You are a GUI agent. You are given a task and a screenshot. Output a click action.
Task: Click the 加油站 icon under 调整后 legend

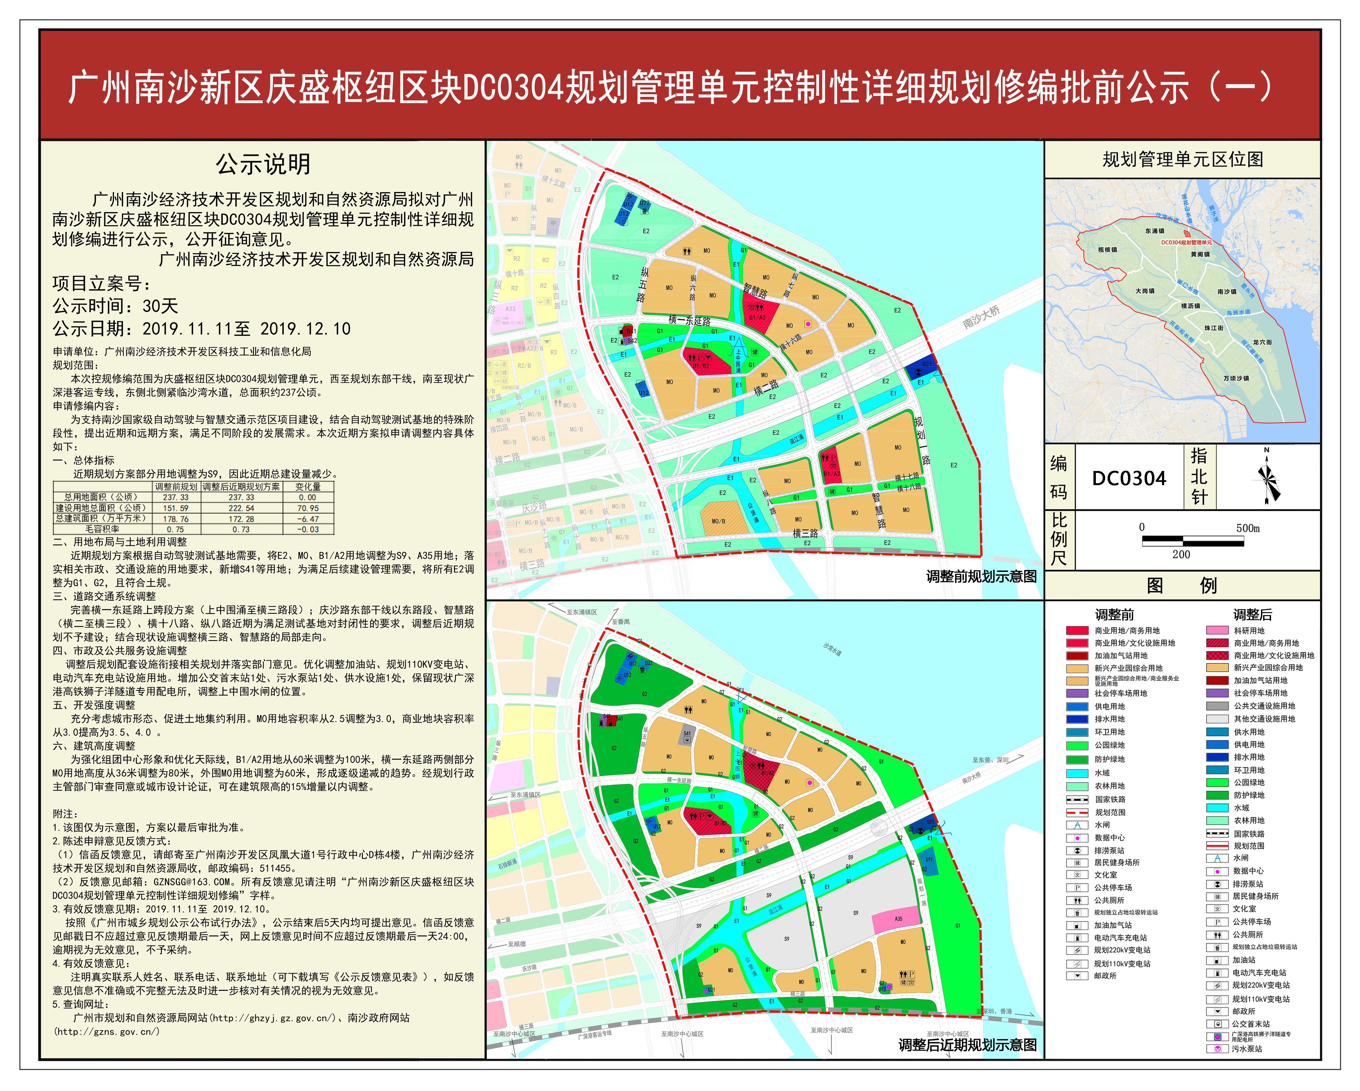click(x=1217, y=960)
